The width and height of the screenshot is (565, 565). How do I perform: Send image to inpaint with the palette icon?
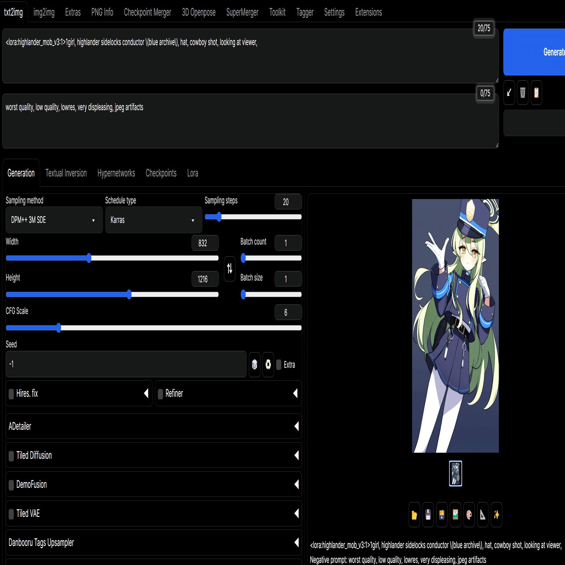coord(469,515)
